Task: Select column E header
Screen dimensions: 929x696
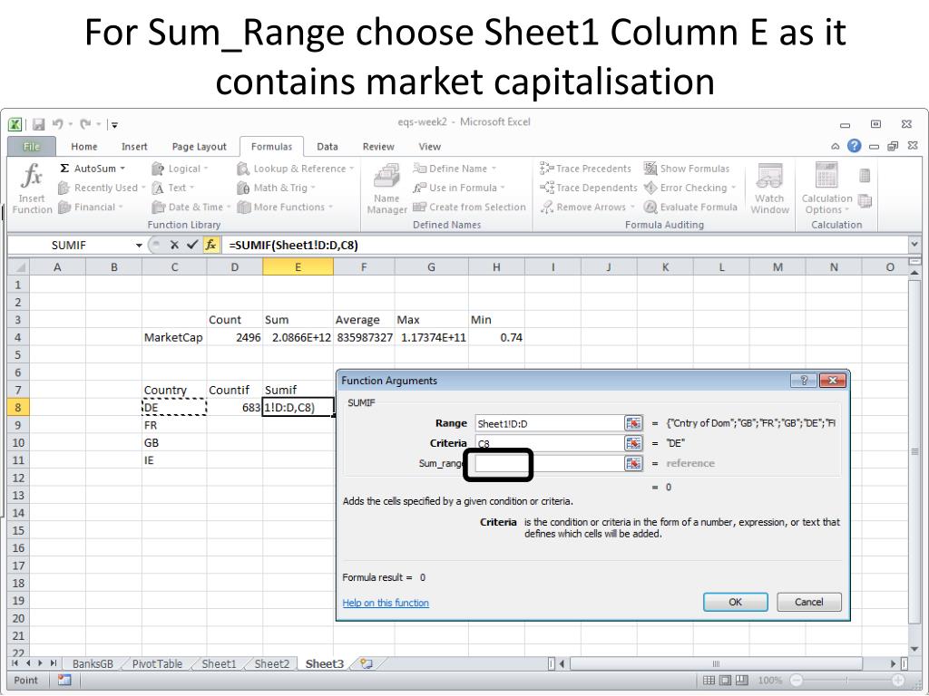Action: 298,267
